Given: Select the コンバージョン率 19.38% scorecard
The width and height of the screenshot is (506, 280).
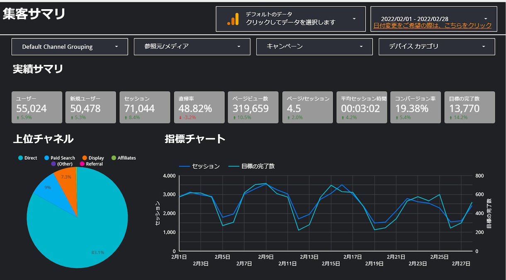Looking at the screenshot, I should (x=416, y=107).
